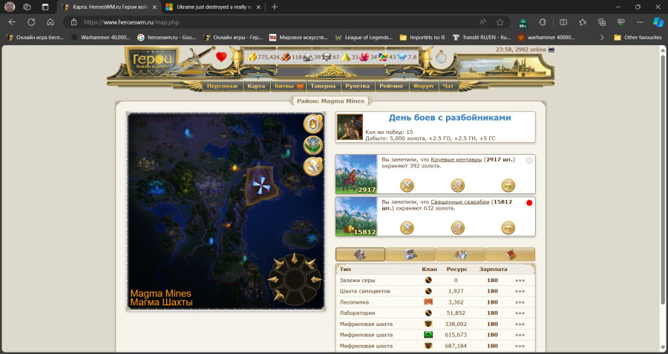The image size is (668, 354).
Task: Click the calendar icon next to online count
Action: 551,50
